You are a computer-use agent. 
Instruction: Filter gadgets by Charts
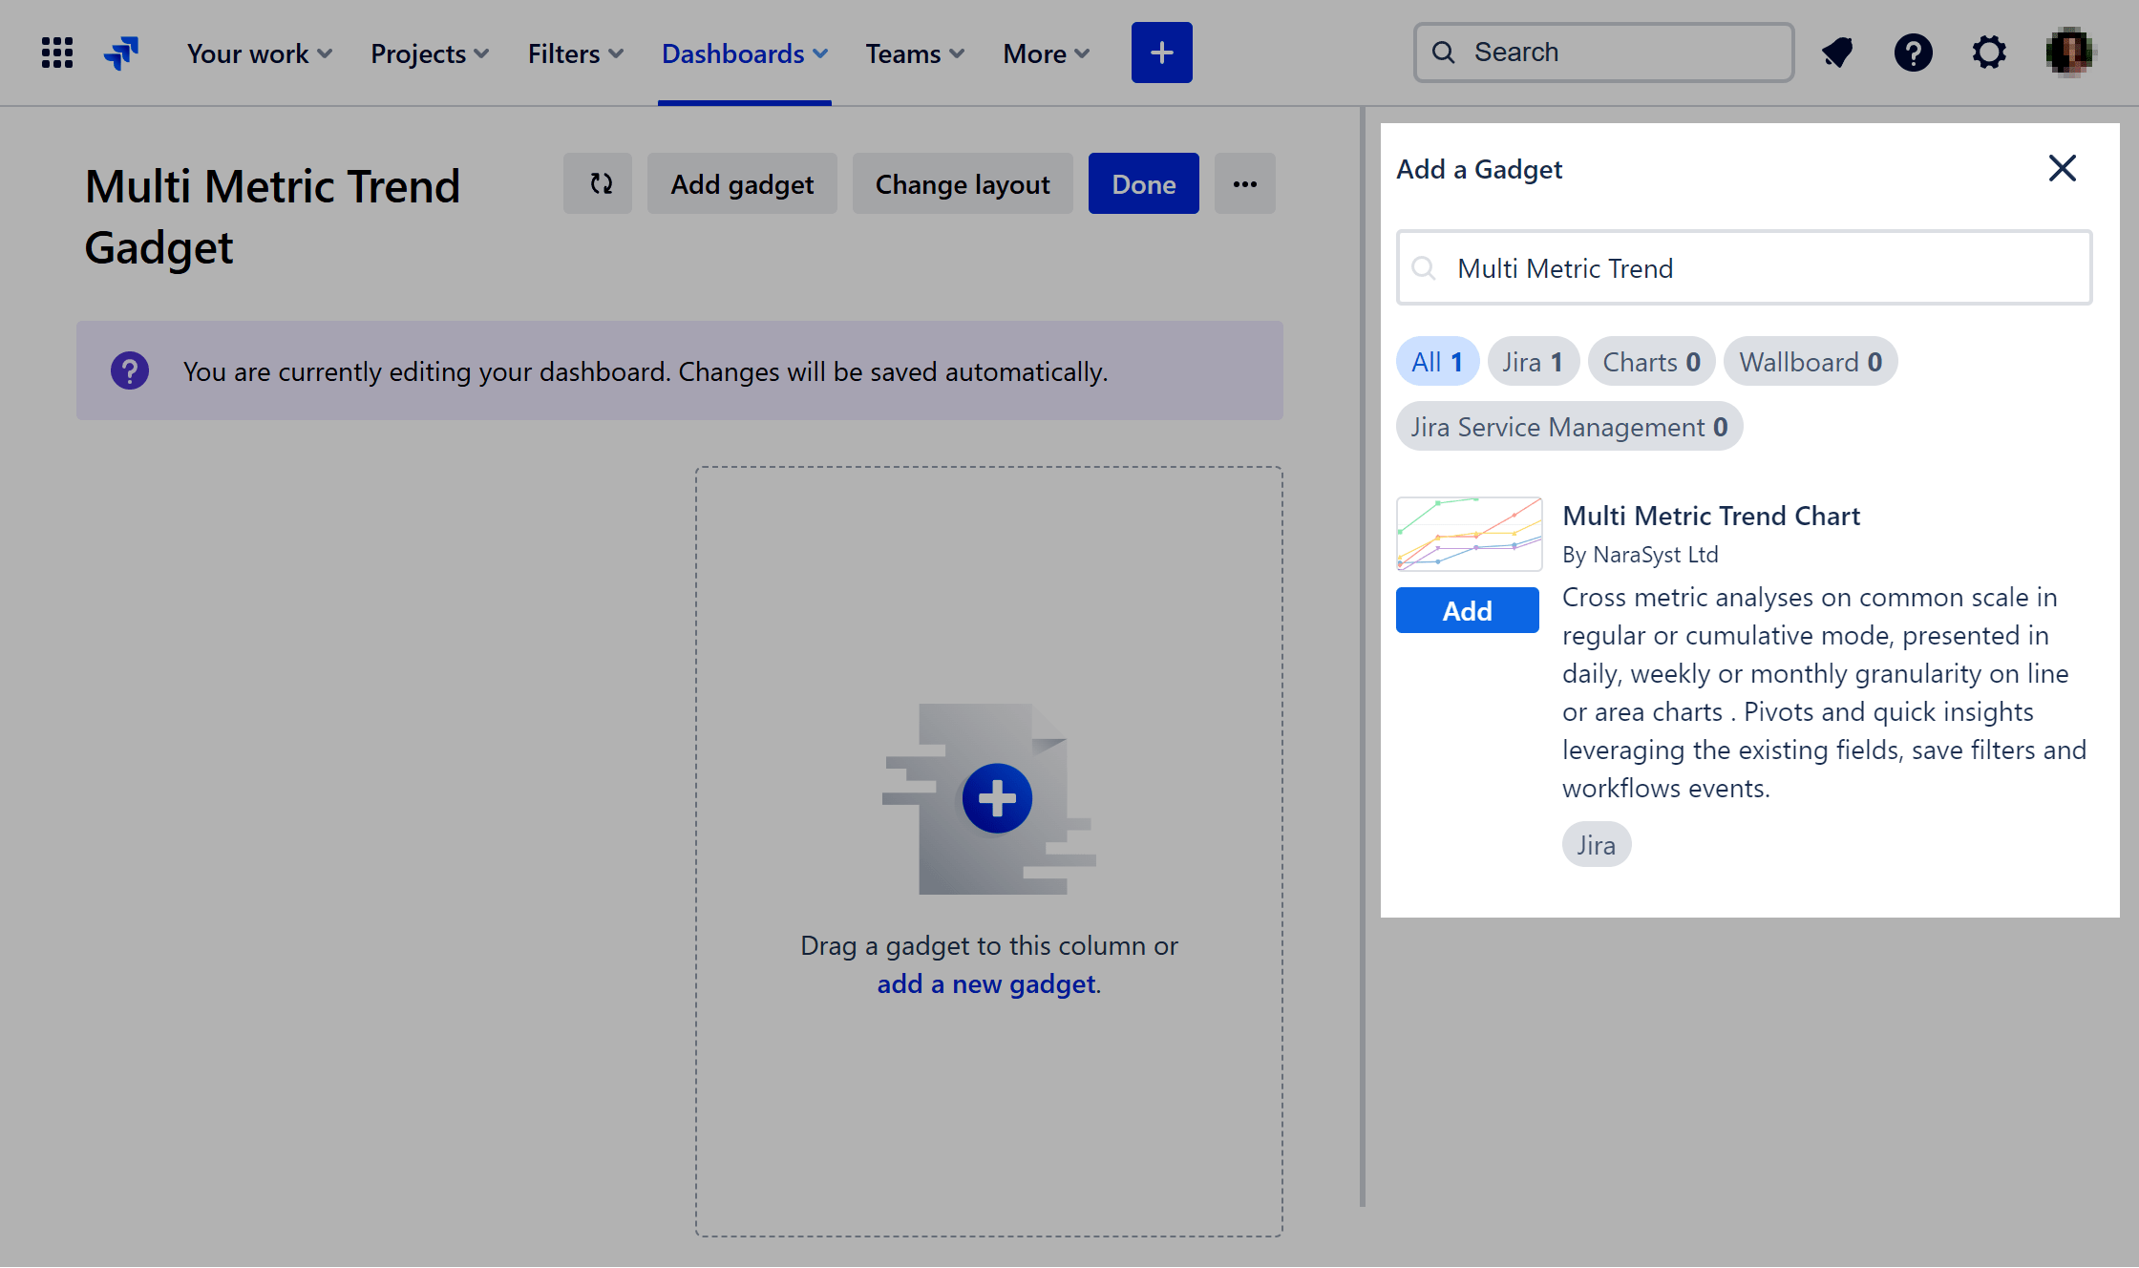pyautogui.click(x=1651, y=361)
